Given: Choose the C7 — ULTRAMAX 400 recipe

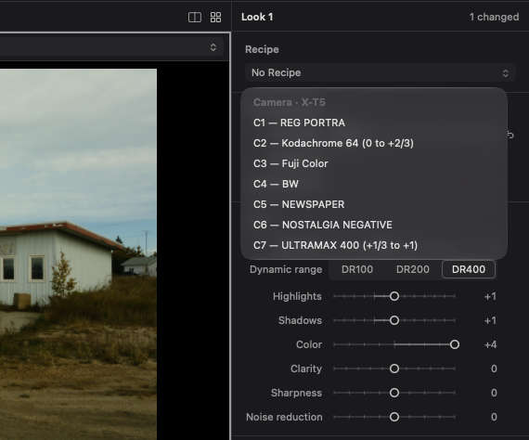Looking at the screenshot, I should tap(374, 245).
